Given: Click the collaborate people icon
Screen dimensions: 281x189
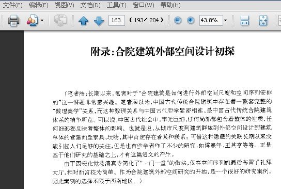Looking at the screenshot, I should click(x=32, y=20).
